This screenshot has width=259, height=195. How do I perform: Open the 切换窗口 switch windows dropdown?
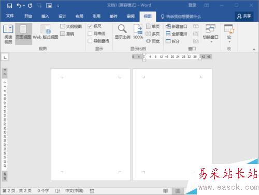(x=211, y=34)
